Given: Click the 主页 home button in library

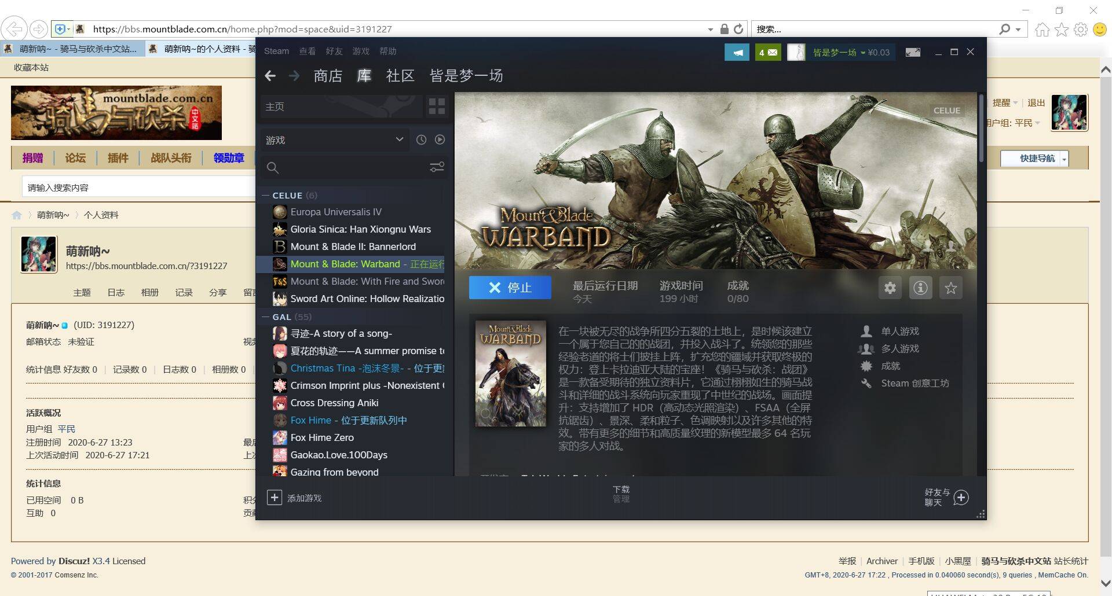Looking at the screenshot, I should pyautogui.click(x=341, y=106).
